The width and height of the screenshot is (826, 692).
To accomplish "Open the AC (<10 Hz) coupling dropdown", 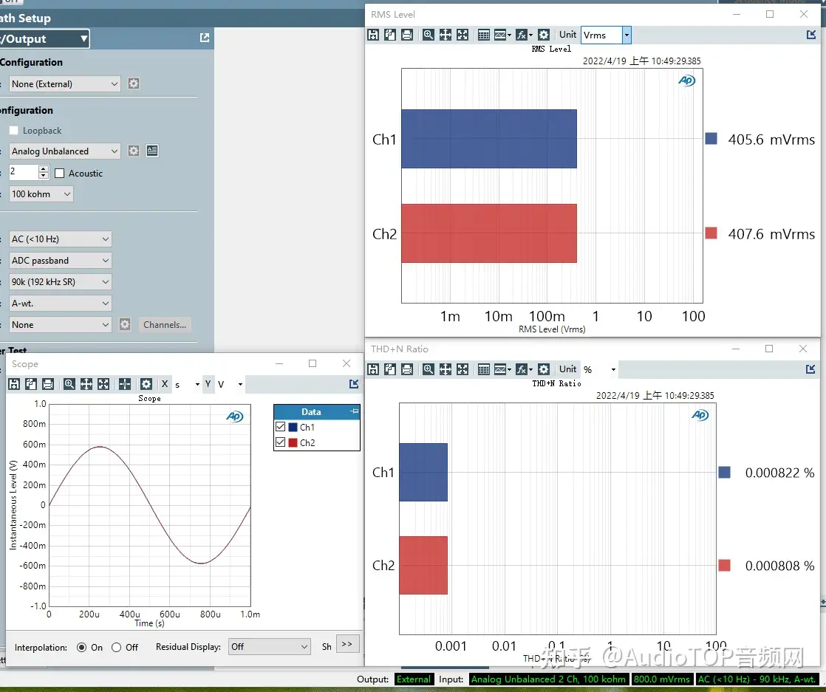I will click(x=60, y=239).
